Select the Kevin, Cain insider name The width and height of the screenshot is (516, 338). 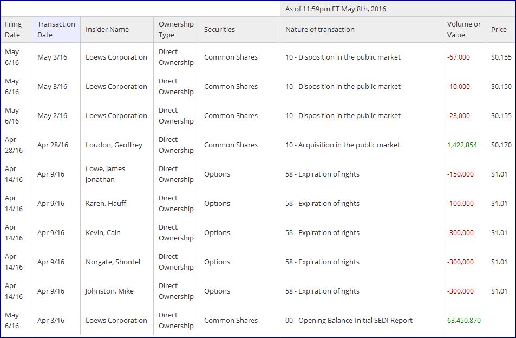click(x=103, y=233)
